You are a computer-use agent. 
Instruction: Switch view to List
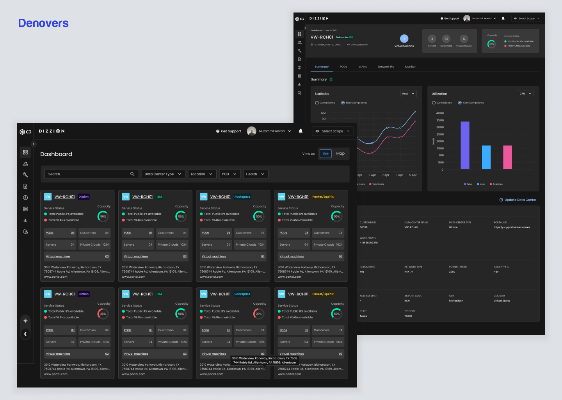(325, 154)
